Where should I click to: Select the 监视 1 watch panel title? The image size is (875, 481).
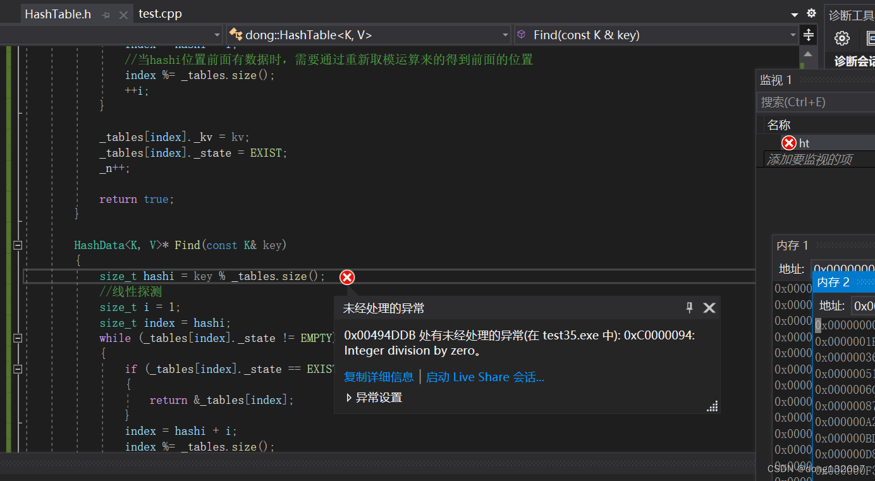776,80
